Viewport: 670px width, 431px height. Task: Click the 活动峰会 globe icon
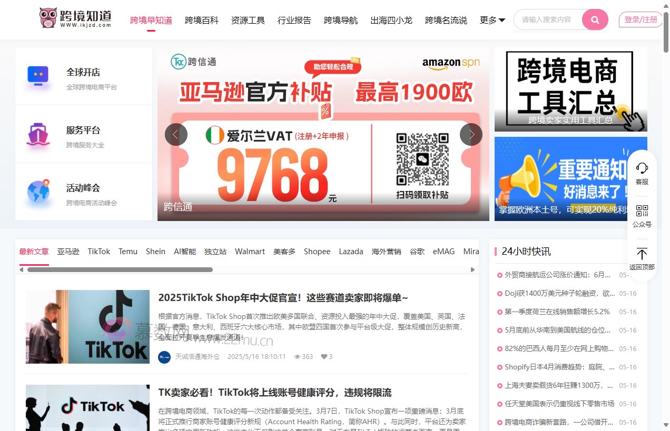point(38,192)
